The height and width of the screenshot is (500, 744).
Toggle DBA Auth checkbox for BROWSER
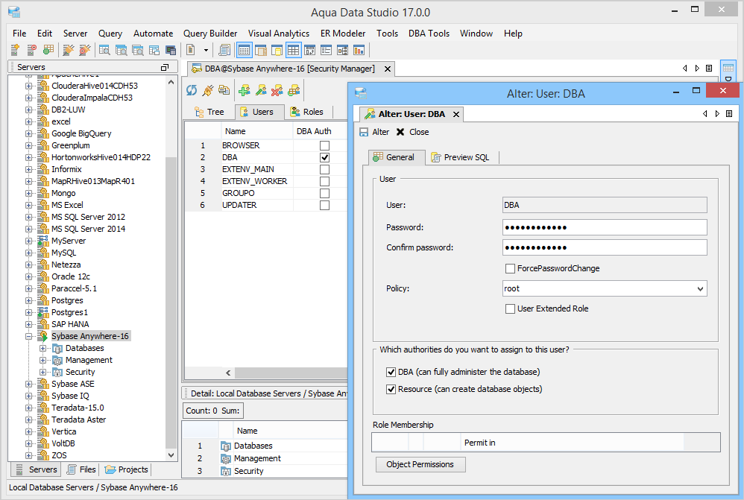tap(324, 145)
